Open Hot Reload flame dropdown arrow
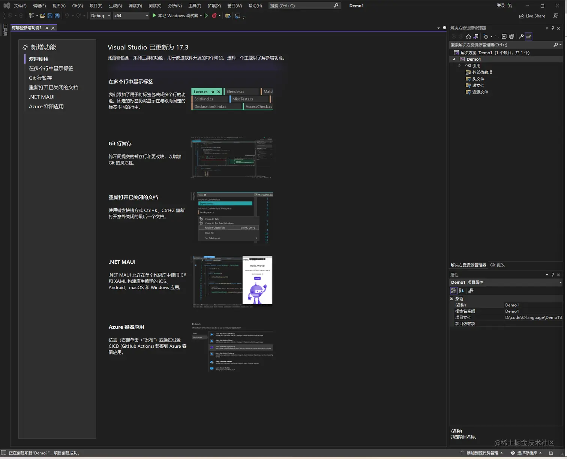567x459 pixels. [220, 16]
